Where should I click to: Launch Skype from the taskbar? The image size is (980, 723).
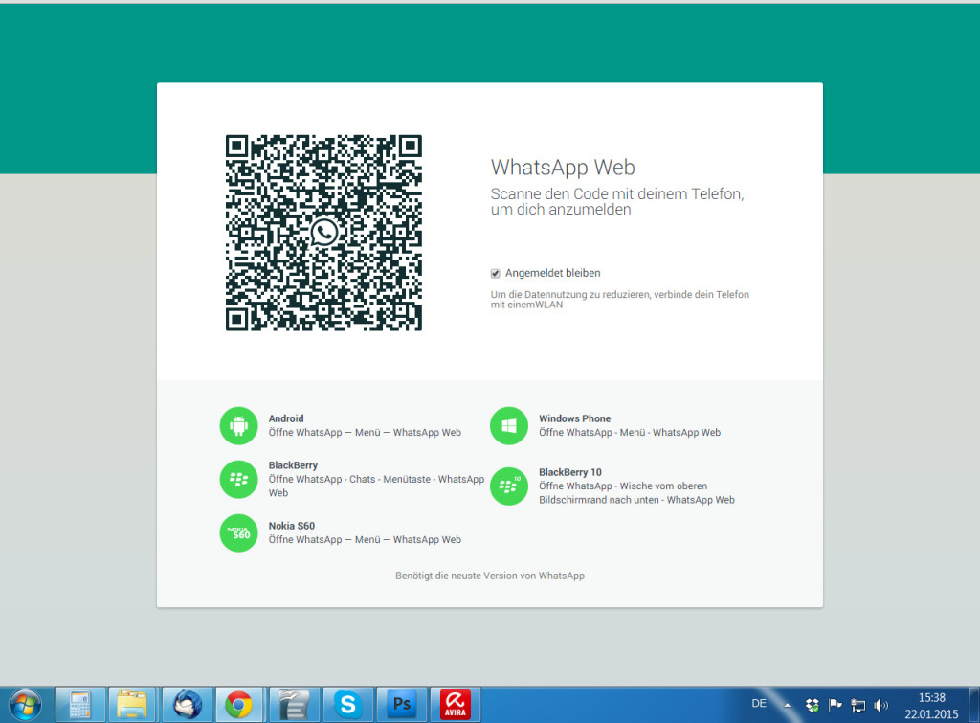[347, 704]
